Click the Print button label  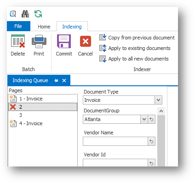[39, 54]
